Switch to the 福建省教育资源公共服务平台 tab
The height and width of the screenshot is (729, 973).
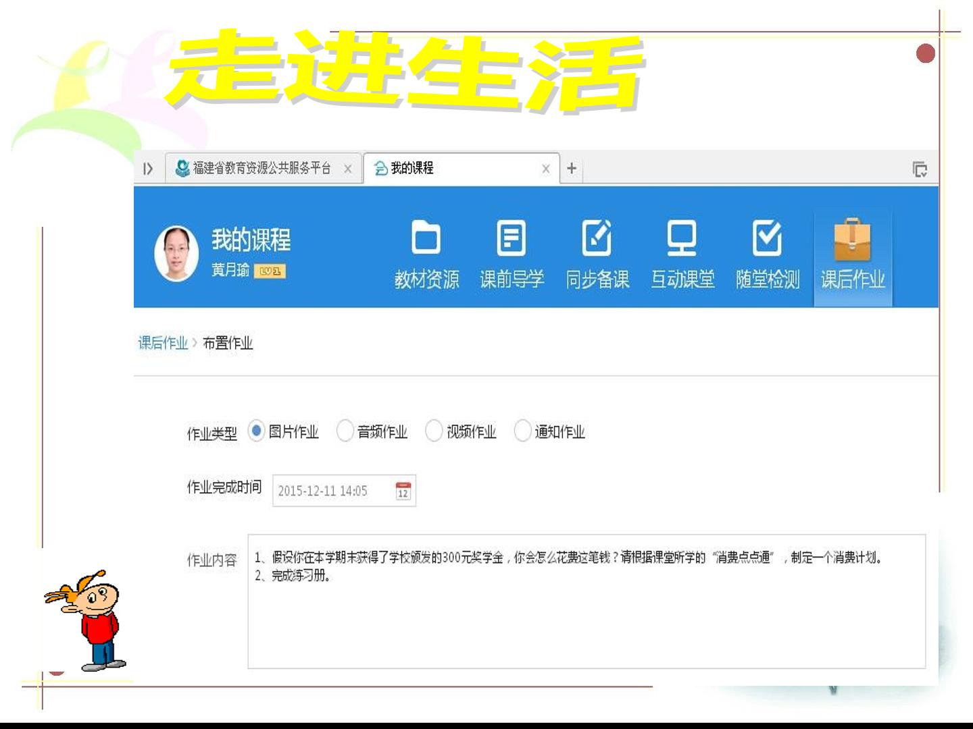(264, 168)
